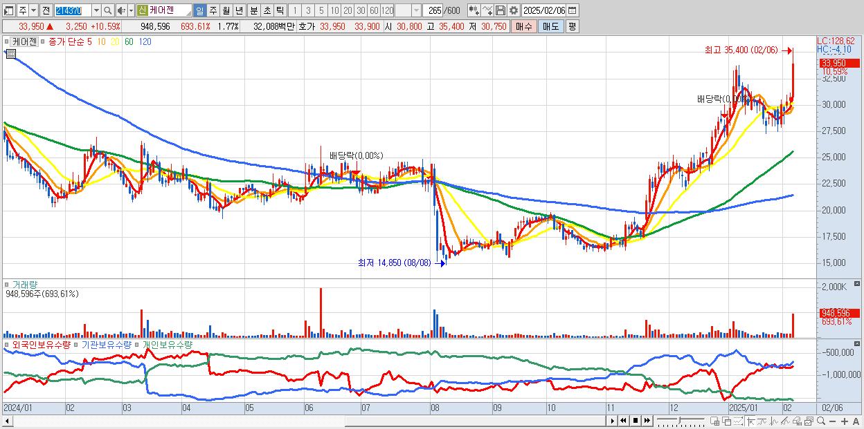Select the 틱 (tick) period
The image size is (864, 429).
click(x=280, y=10)
